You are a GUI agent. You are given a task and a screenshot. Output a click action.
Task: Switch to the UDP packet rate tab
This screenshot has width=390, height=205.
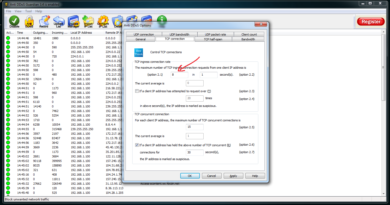coord(215,34)
